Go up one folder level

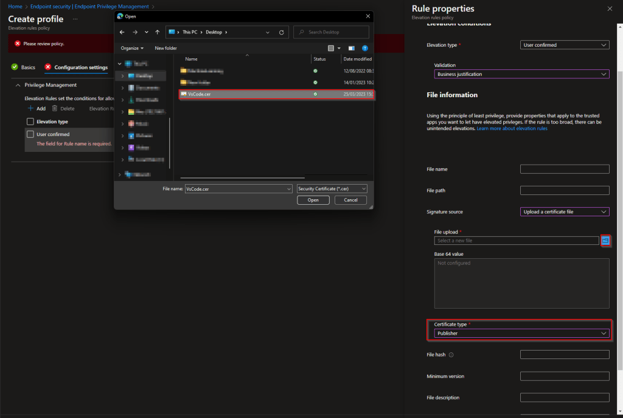[158, 32]
